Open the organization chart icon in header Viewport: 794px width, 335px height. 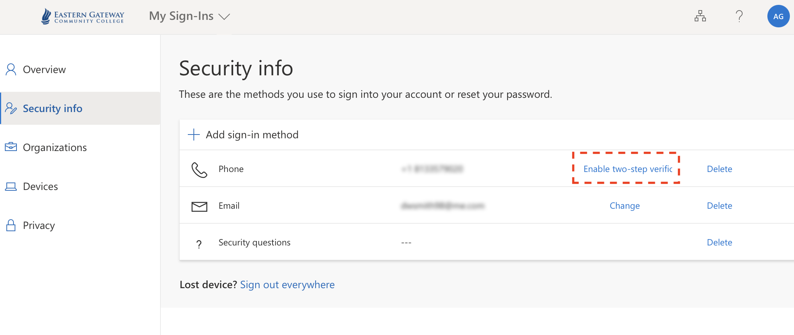700,16
